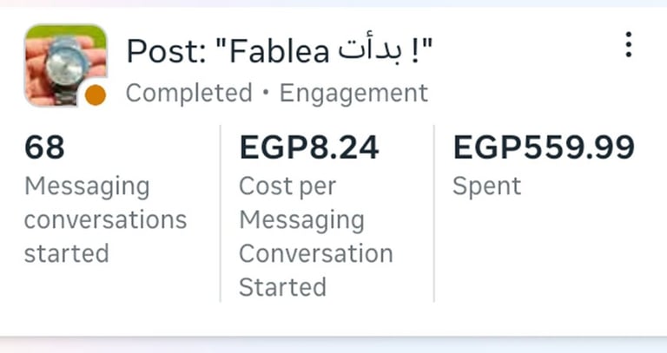Click the EGP559.99 spent amount
Image resolution: width=667 pixels, height=353 pixels.
coord(544,148)
